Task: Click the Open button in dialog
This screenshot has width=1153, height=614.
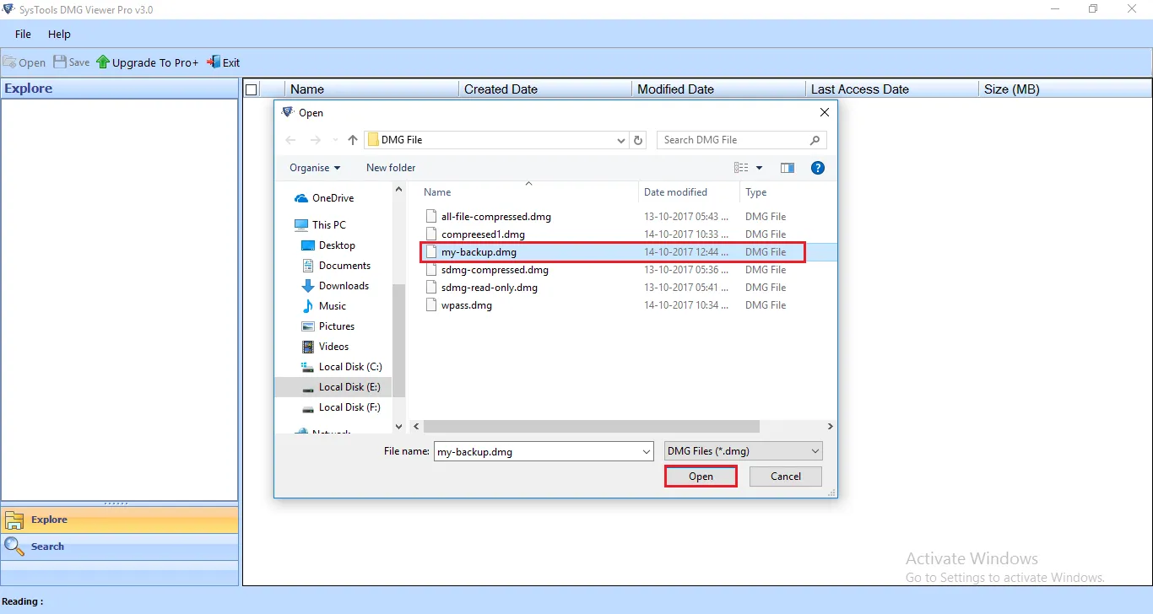Action: (x=701, y=477)
